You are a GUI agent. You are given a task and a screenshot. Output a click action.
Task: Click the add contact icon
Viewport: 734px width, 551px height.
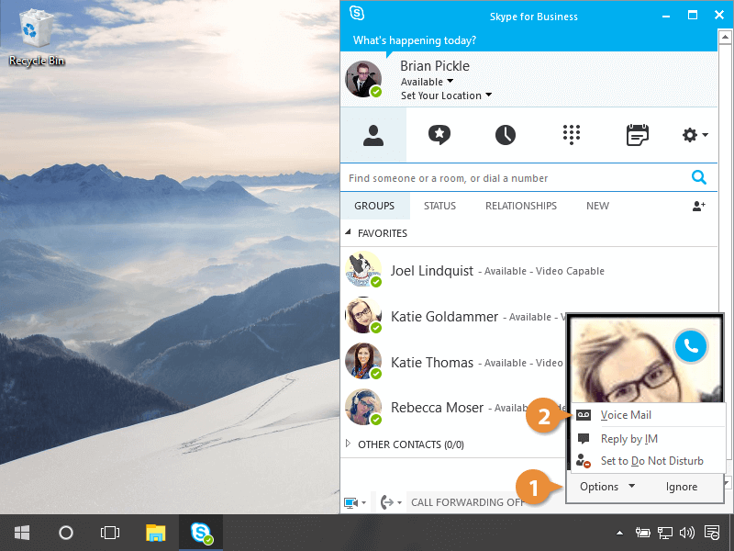click(x=698, y=207)
